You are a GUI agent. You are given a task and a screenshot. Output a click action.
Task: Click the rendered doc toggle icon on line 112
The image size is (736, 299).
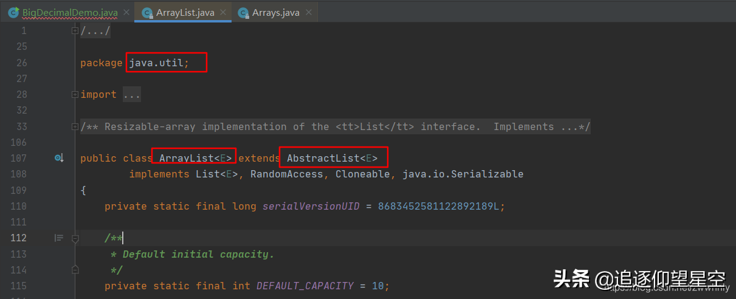click(59, 238)
